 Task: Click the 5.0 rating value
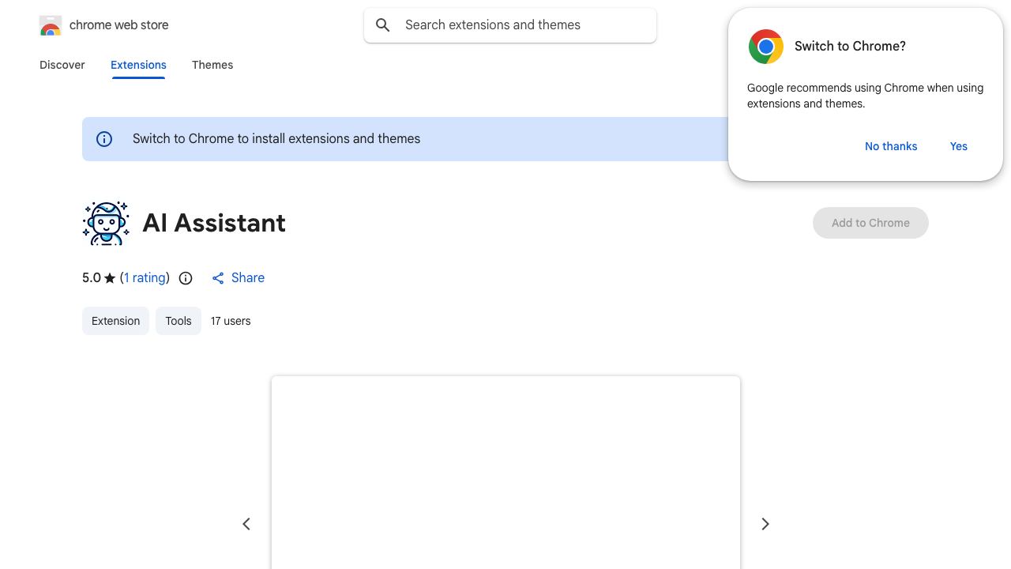[92, 278]
